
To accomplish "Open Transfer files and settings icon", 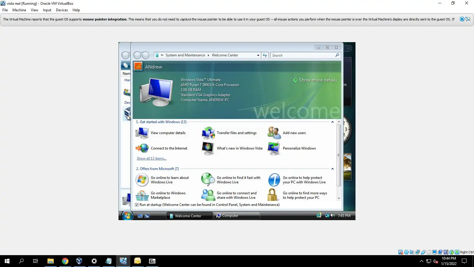I will click(x=208, y=133).
